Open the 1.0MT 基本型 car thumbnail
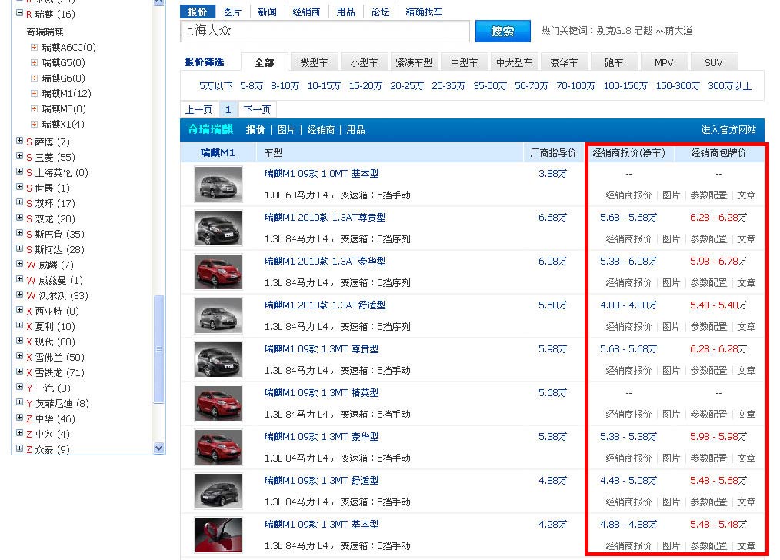Image resolution: width=780 pixels, height=560 pixels. pos(218,184)
